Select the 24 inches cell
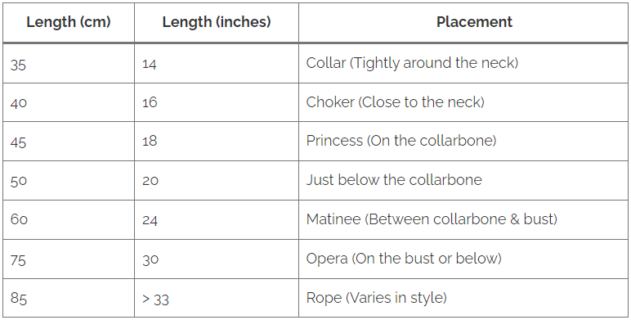The width and height of the screenshot is (631, 320). click(217, 219)
